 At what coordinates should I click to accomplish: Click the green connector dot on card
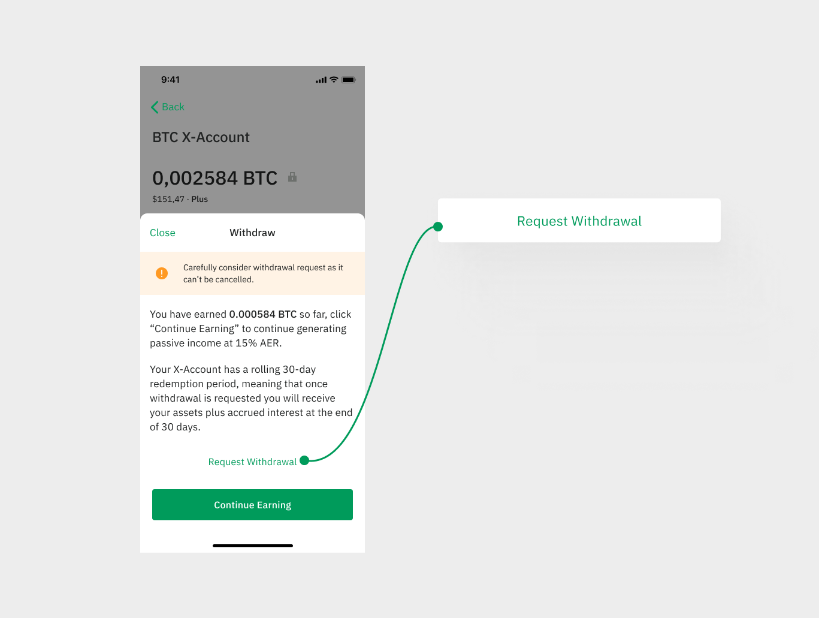point(438,227)
